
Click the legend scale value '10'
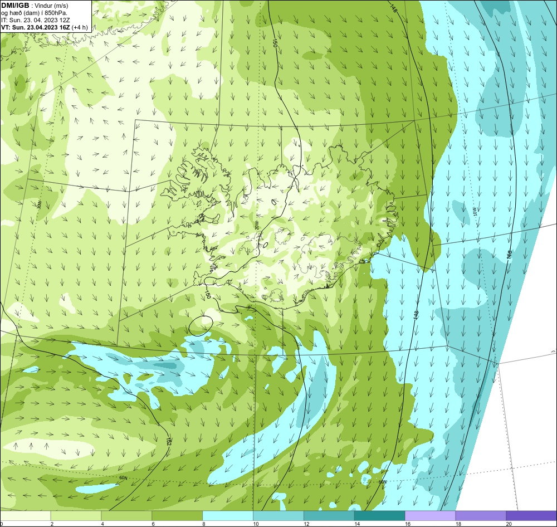click(x=256, y=524)
